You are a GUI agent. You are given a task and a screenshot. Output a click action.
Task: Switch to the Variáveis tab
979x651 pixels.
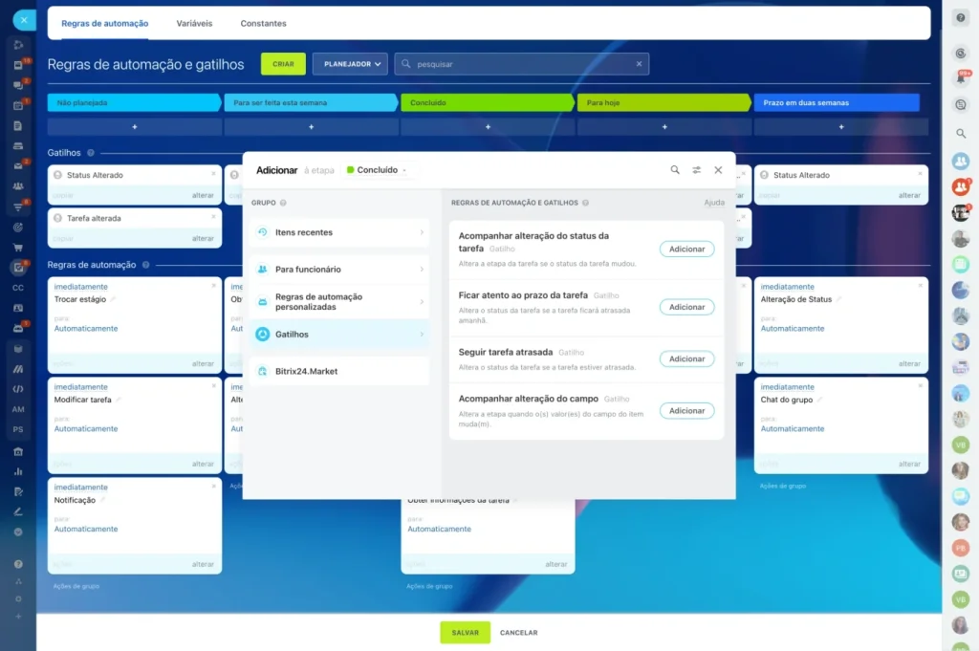(x=194, y=23)
